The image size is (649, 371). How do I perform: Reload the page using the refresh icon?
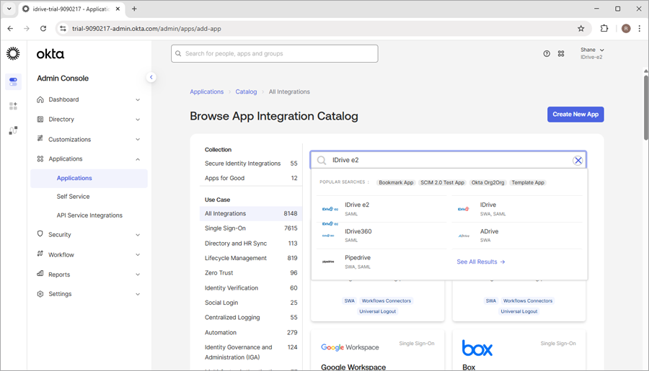coord(43,29)
